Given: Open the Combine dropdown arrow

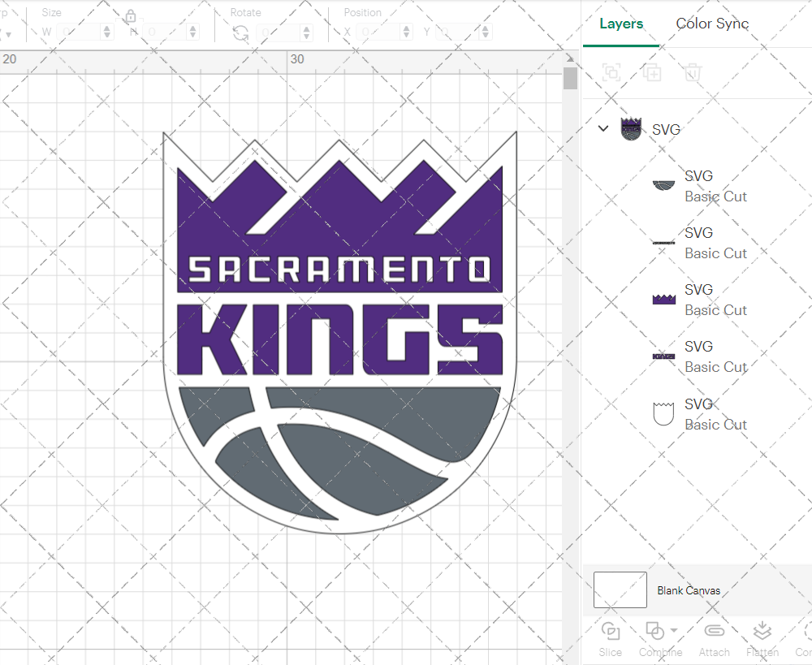Looking at the screenshot, I should 674,630.
